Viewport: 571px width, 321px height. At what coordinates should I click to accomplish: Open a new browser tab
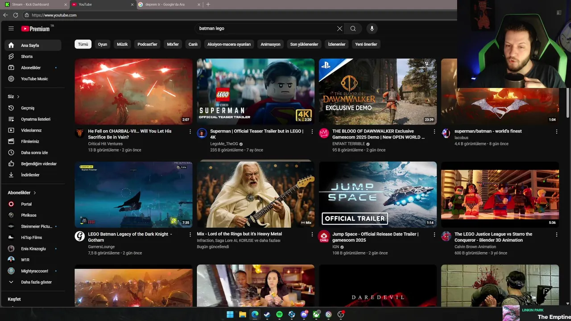tap(208, 4)
